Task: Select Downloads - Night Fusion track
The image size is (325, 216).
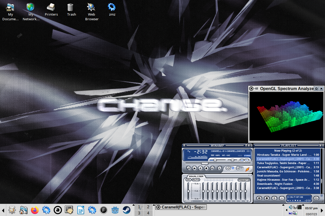Action: (288, 184)
